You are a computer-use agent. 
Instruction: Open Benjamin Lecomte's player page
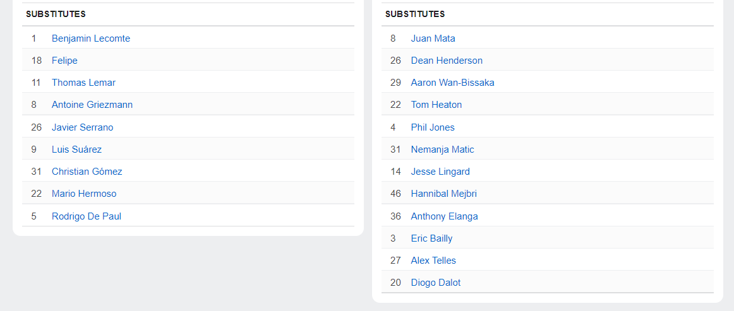click(x=91, y=38)
